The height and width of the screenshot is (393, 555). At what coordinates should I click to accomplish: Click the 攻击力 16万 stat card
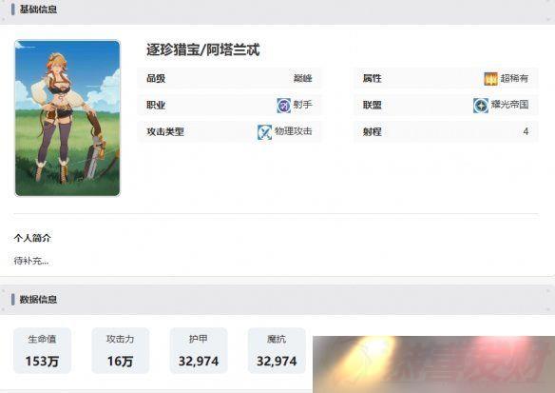(121, 350)
